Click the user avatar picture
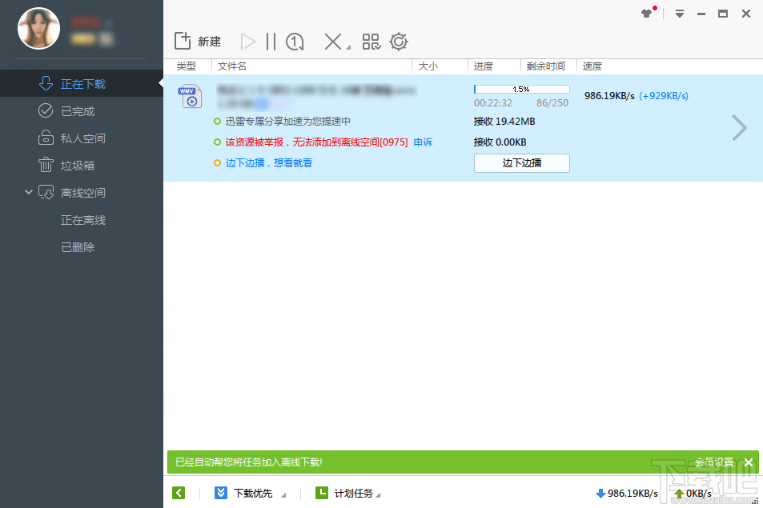763x508 pixels. coord(39,28)
